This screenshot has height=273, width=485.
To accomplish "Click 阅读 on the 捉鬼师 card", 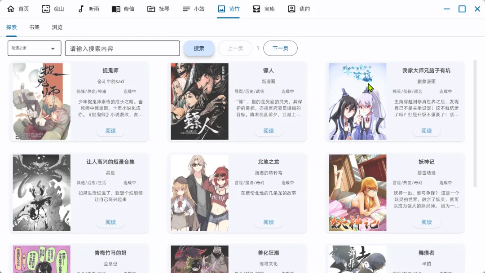I will click(x=110, y=131).
